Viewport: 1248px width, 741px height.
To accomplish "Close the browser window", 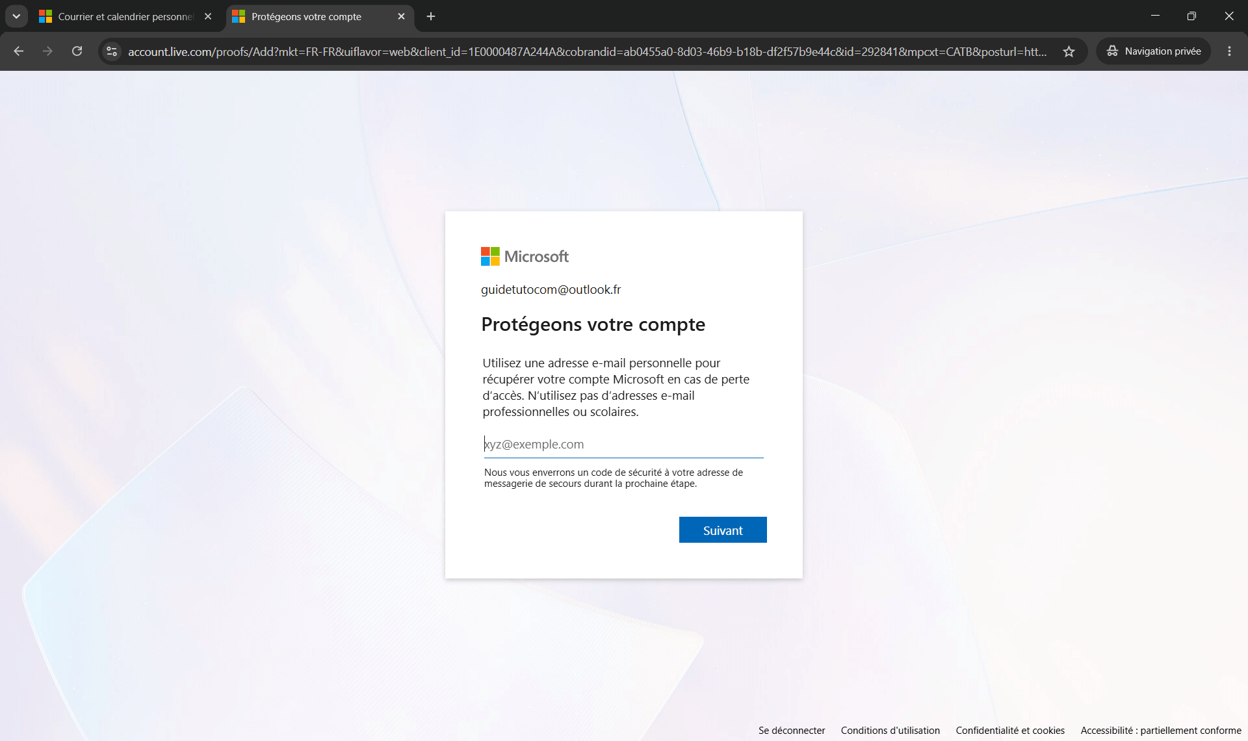I will [1228, 16].
